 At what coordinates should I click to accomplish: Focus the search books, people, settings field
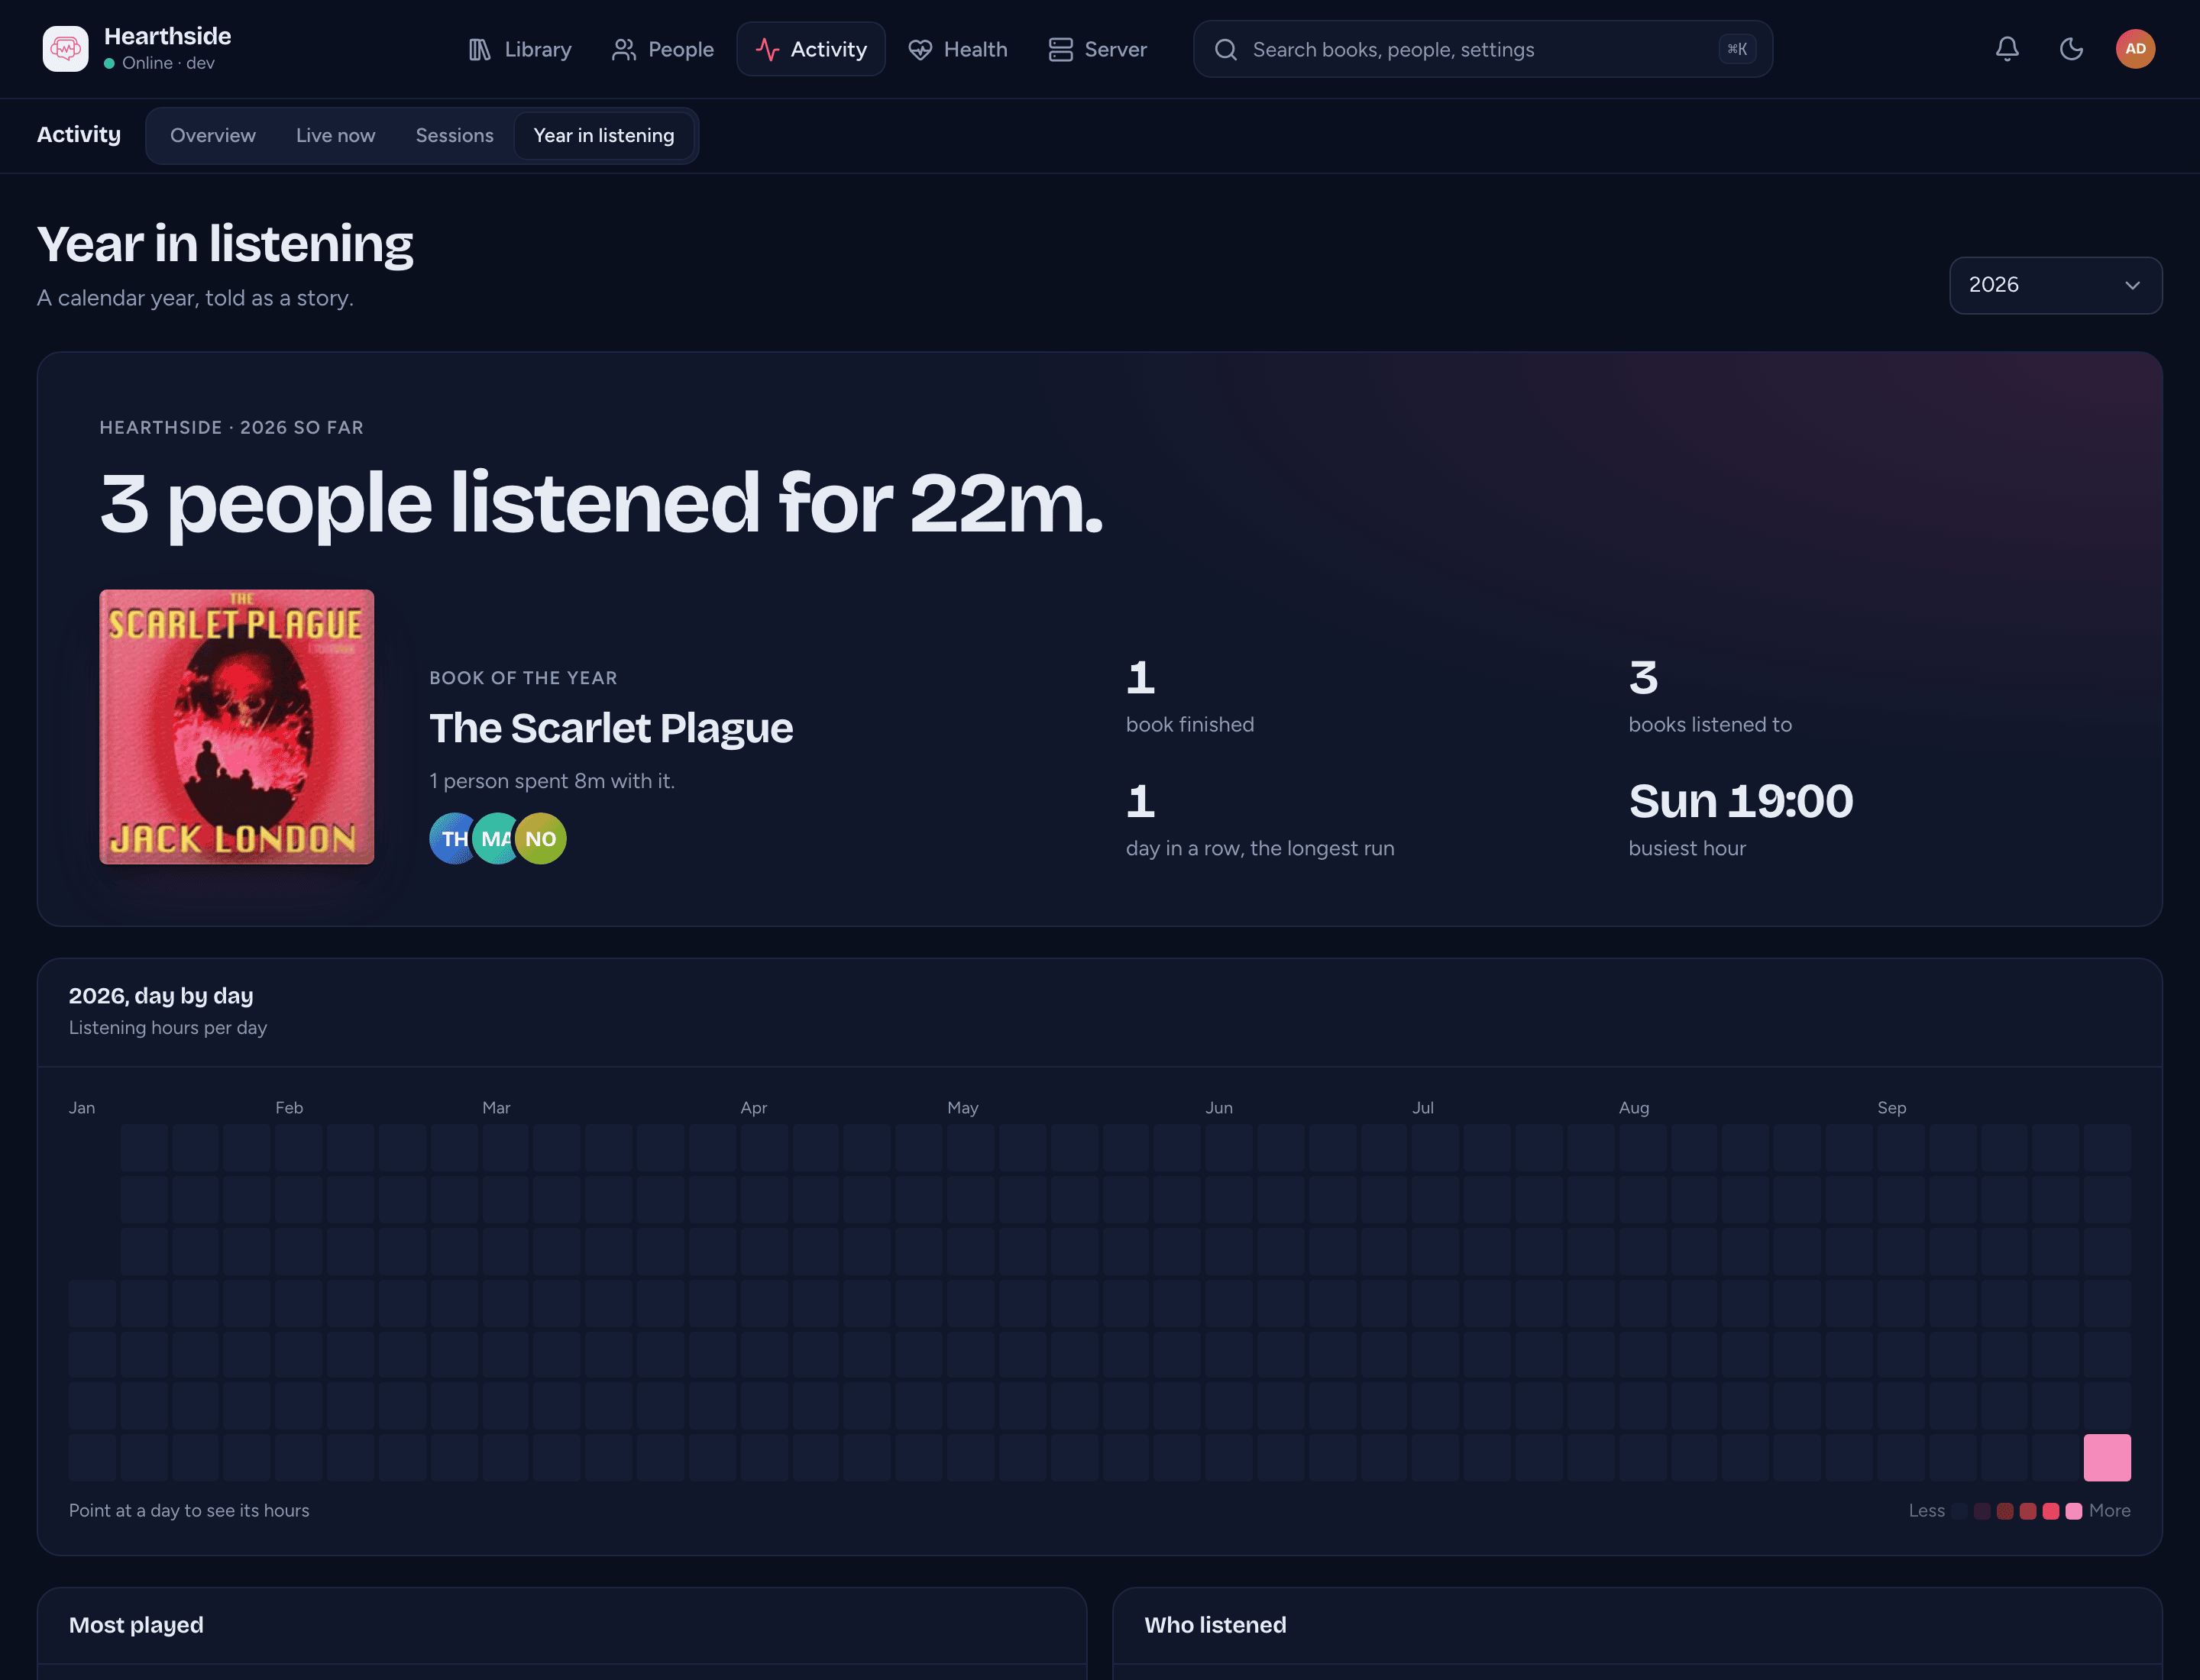click(1483, 49)
